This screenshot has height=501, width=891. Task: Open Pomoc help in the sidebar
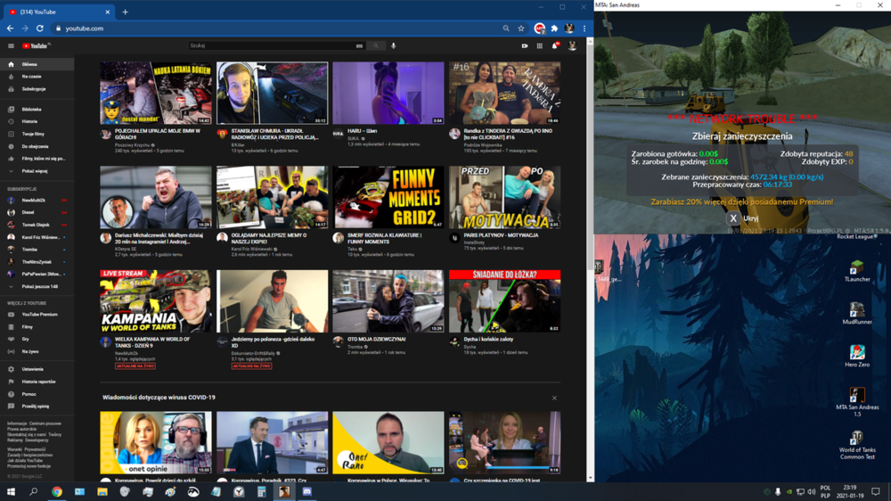[x=37, y=393]
